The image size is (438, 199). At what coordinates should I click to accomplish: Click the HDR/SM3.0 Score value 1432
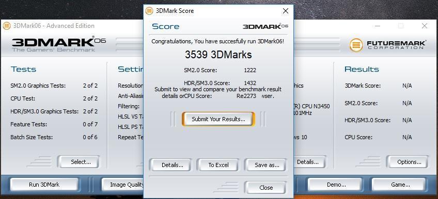250,83
